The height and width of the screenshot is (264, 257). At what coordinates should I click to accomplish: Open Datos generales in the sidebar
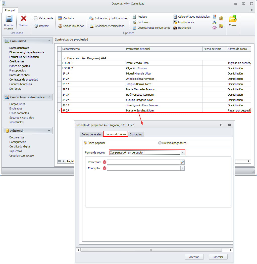coord(19,48)
